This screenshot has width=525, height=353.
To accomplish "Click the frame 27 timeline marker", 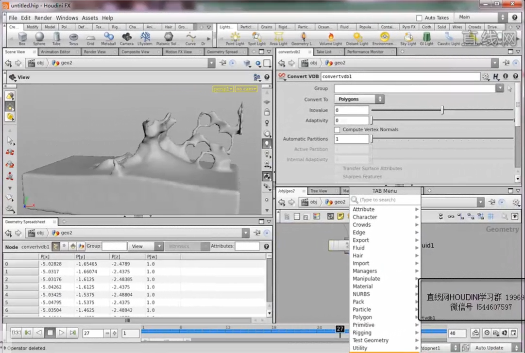I will tap(340, 329).
